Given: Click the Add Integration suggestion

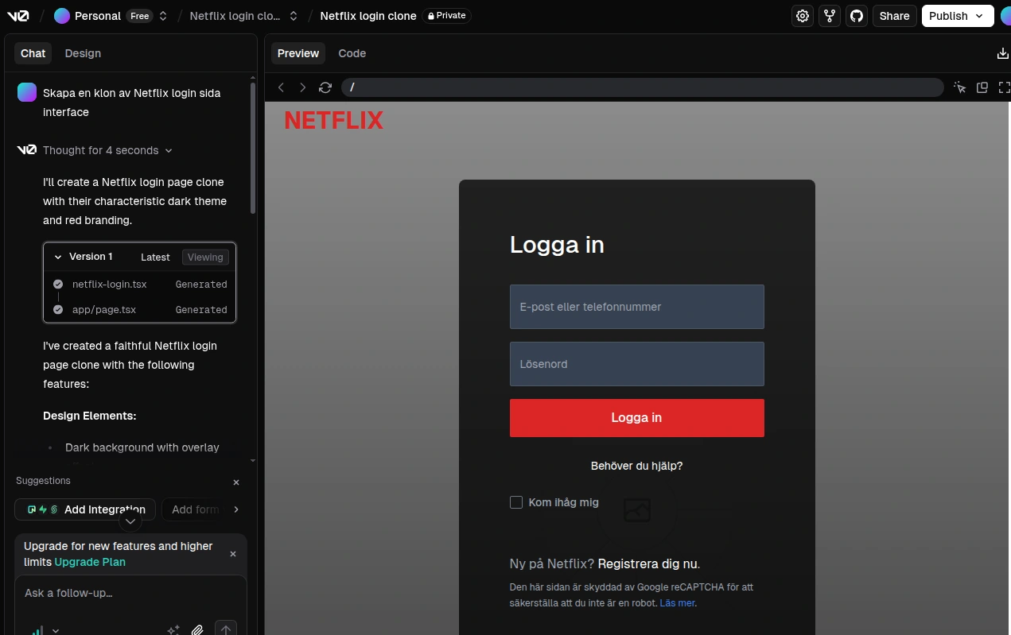Looking at the screenshot, I should coord(85,509).
